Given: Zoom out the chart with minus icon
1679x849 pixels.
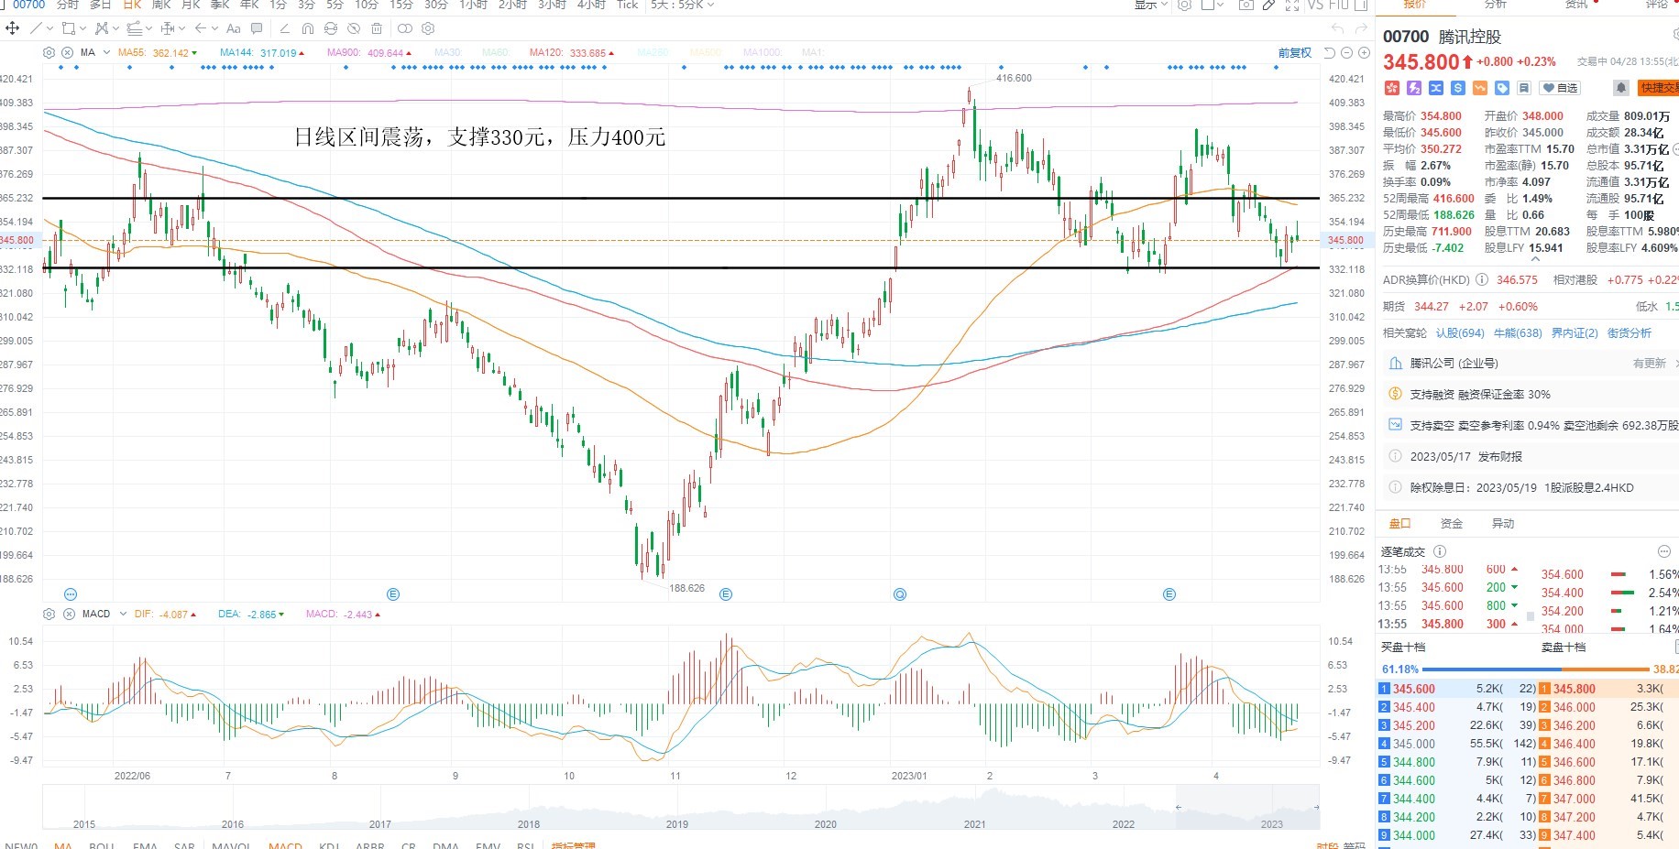Looking at the screenshot, I should 1346,52.
